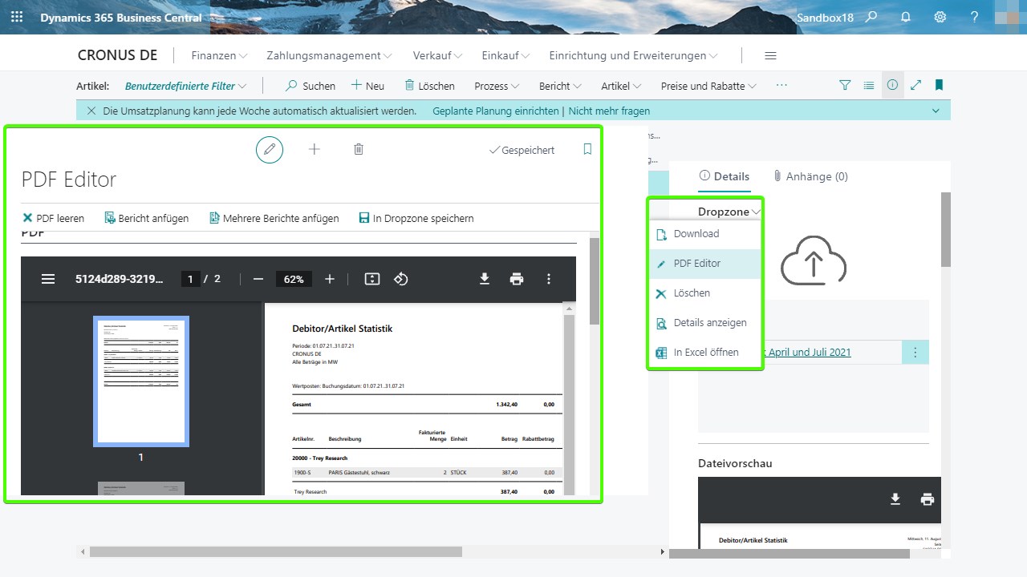Viewport: 1027px width, 577px height.
Task: Open Preise und Rabatte dropdown
Action: pos(709,86)
